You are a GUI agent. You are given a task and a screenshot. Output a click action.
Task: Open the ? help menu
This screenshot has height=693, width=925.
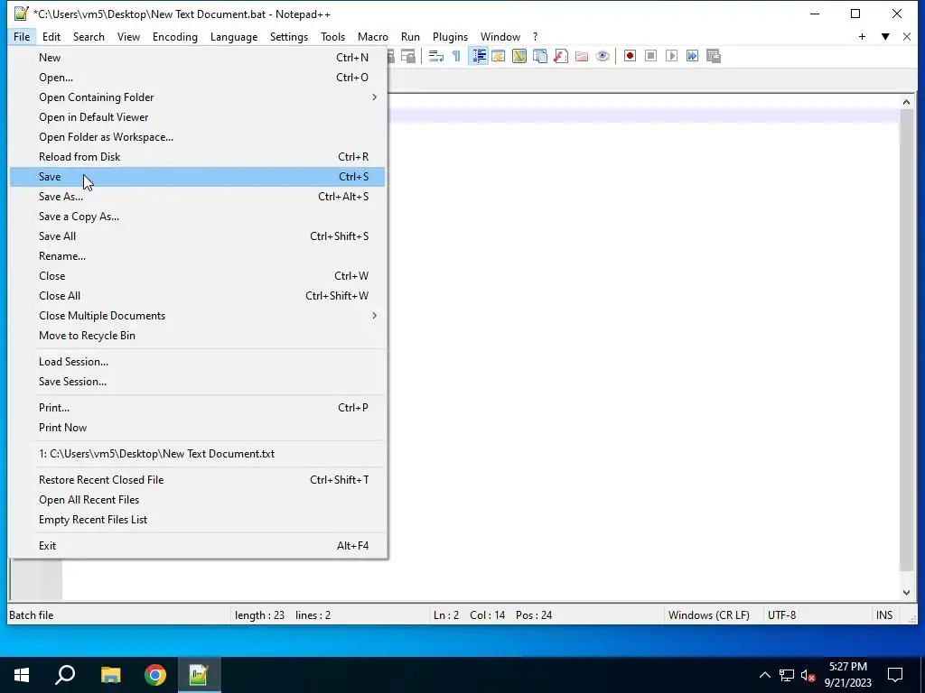click(535, 36)
